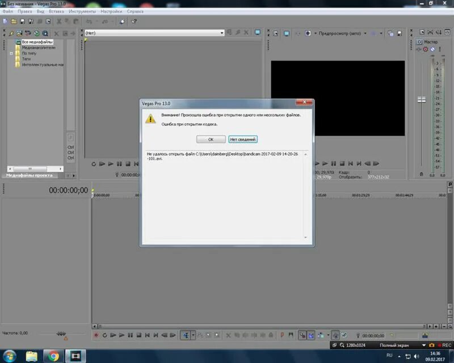Click the Save project disk icon
This screenshot has height=363, width=454.
(x=22, y=22)
